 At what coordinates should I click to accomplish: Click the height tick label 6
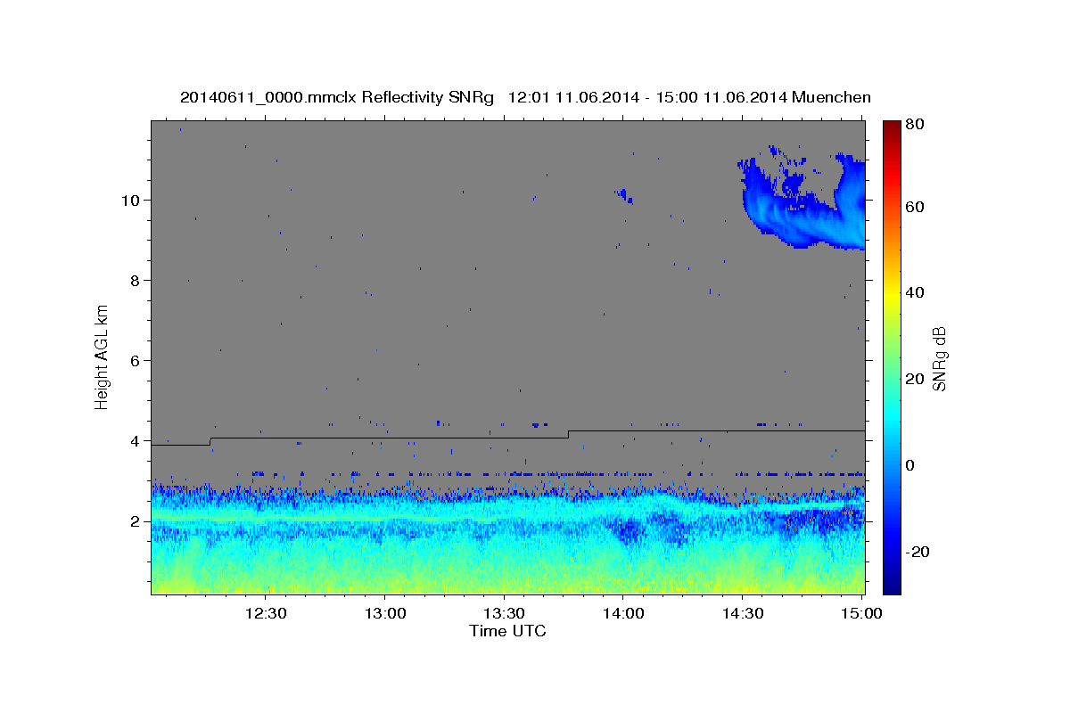136,360
